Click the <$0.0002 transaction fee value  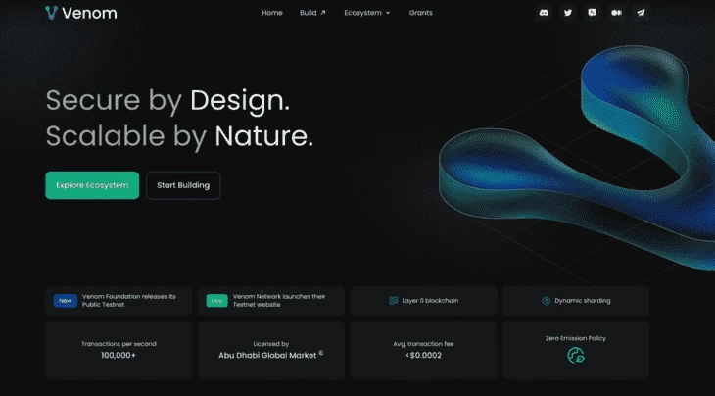(424, 356)
